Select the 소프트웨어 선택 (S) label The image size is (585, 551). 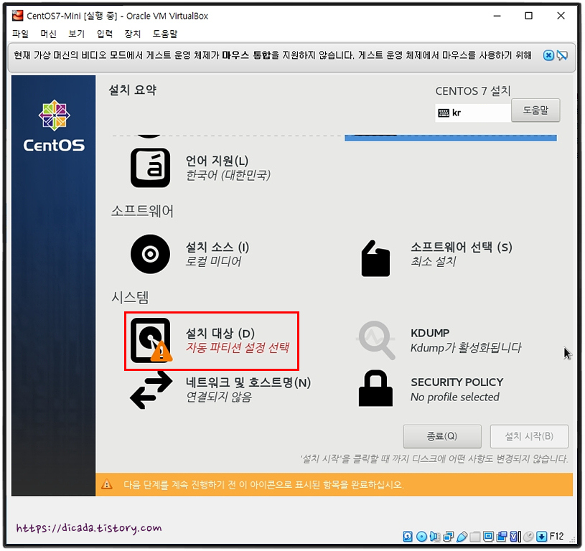[x=462, y=247]
